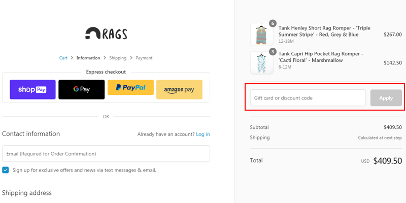Open Tank Capri Hip Pocket Romper thumbnail
406x203 pixels.
[261, 62]
